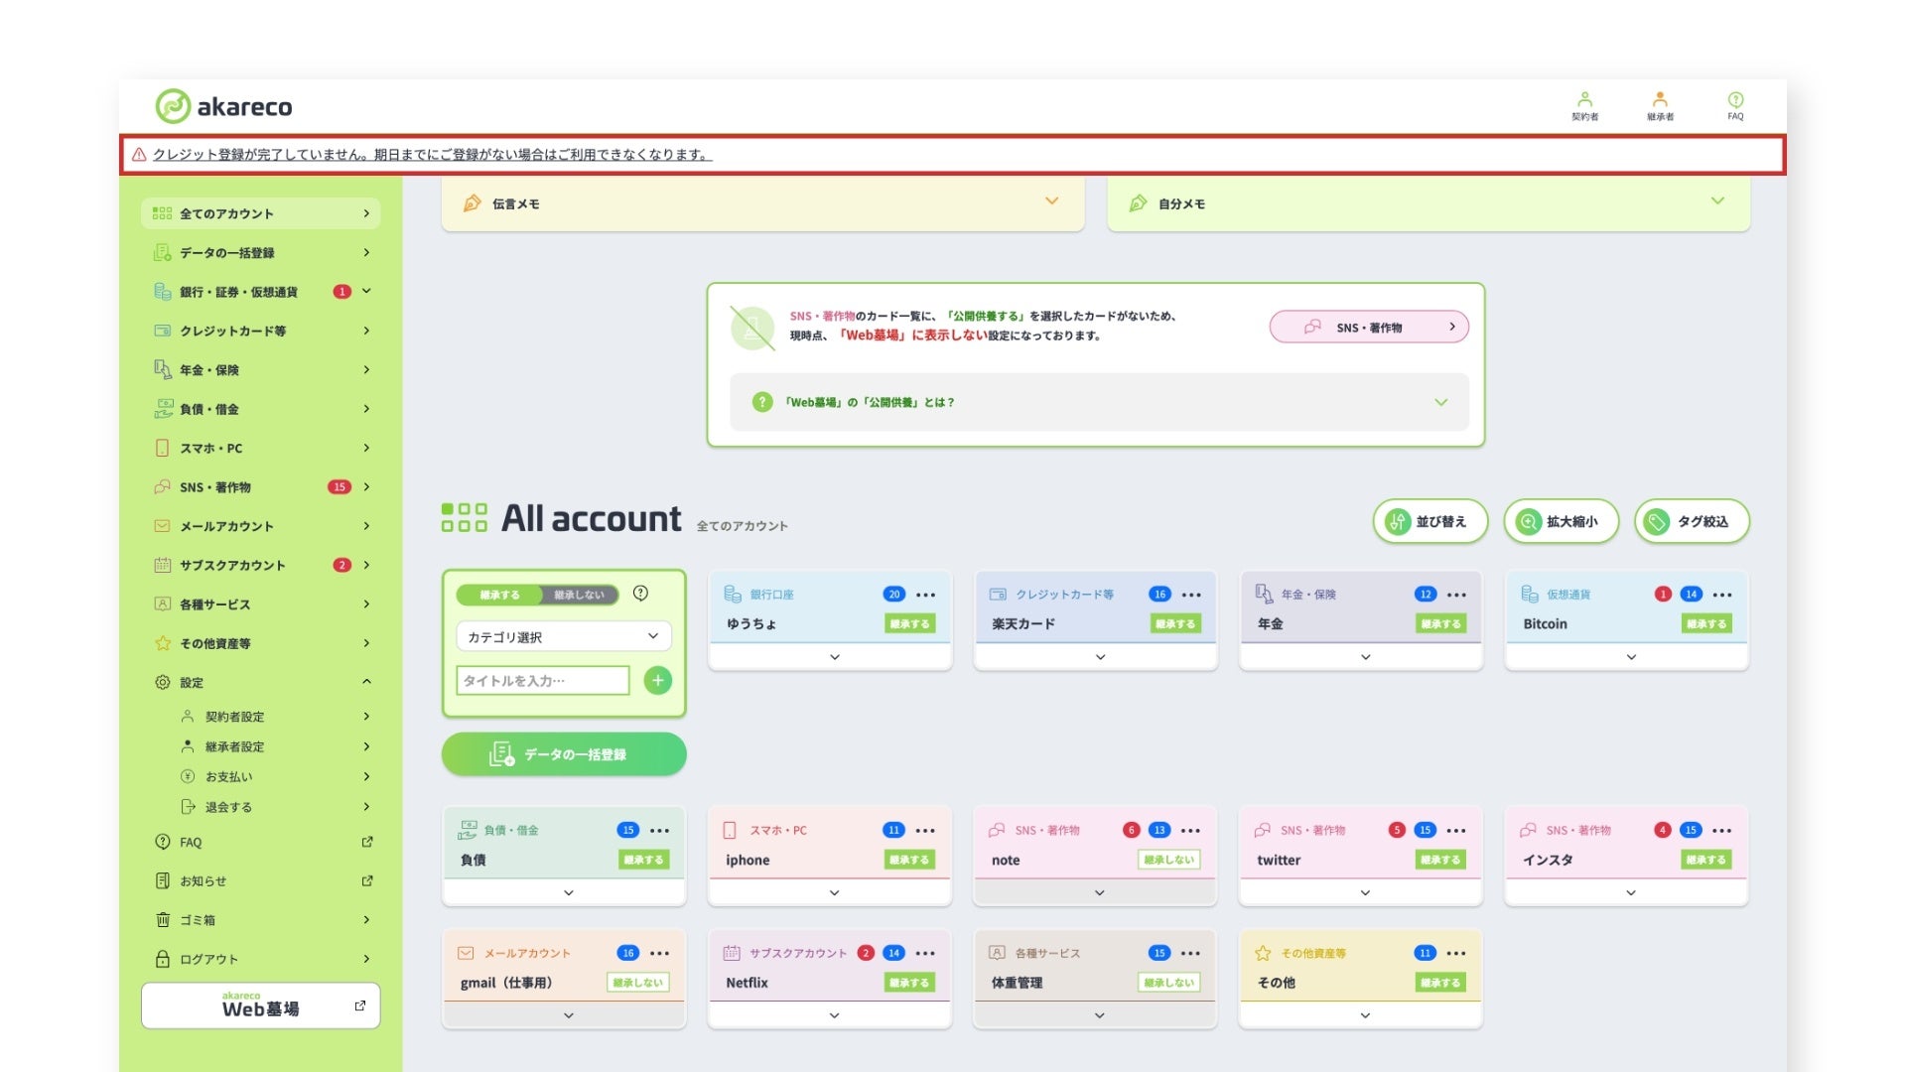1906x1072 pixels.
Task: Click the 契約者 icon in header
Action: [x=1584, y=105]
